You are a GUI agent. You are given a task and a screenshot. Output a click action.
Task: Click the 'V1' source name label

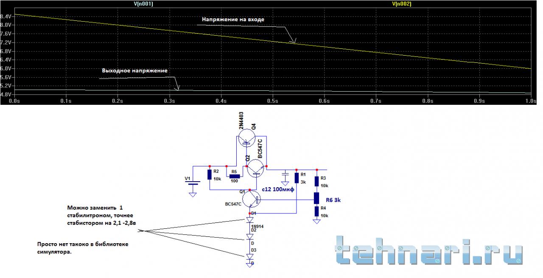187,179
